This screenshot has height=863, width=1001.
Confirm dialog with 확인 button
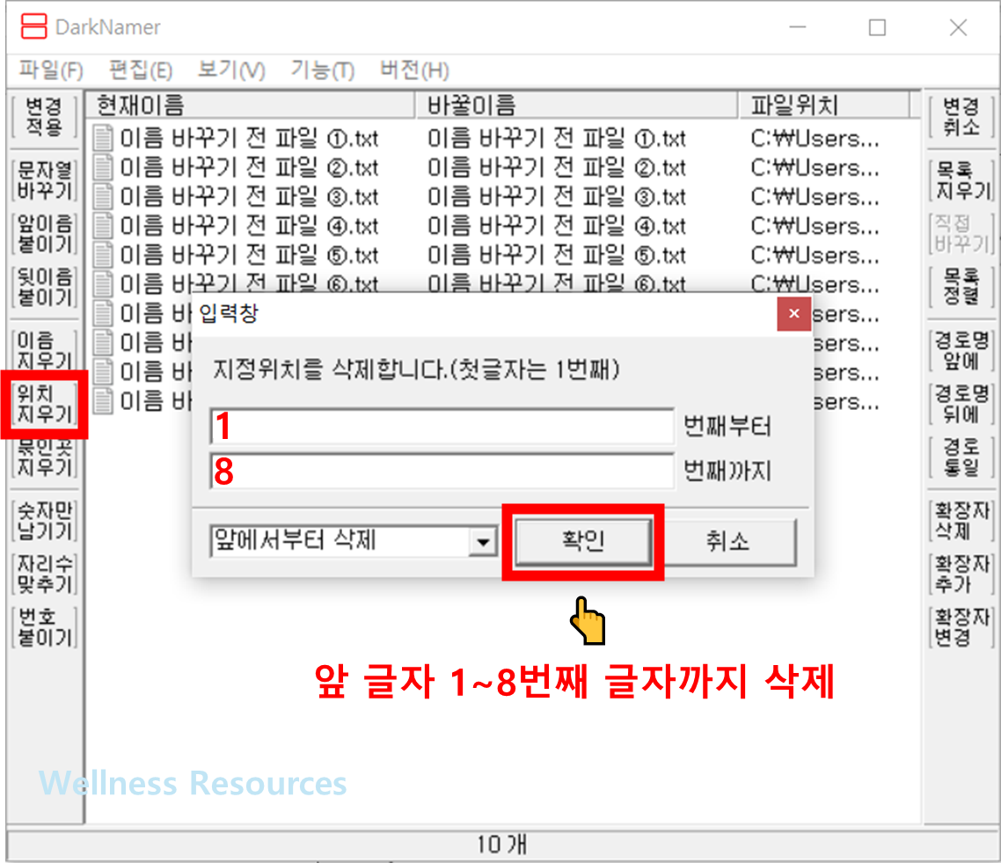pyautogui.click(x=583, y=541)
